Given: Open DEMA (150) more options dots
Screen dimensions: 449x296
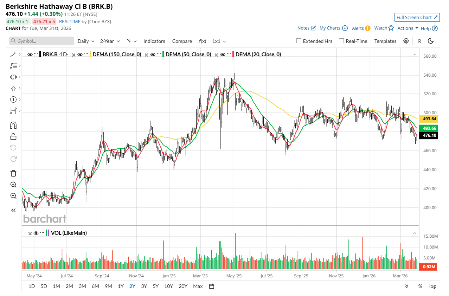Looking at the screenshot, I should click(x=86, y=54).
